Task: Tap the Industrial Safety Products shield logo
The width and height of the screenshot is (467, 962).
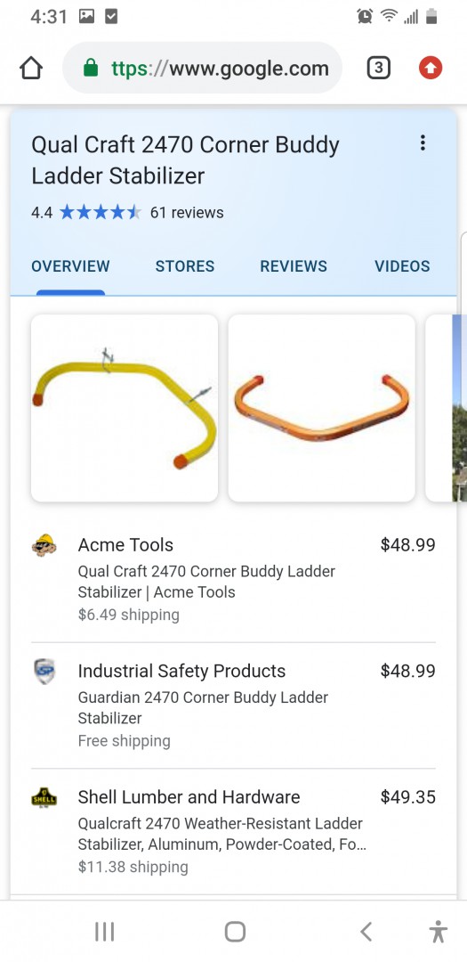Action: pos(44,672)
